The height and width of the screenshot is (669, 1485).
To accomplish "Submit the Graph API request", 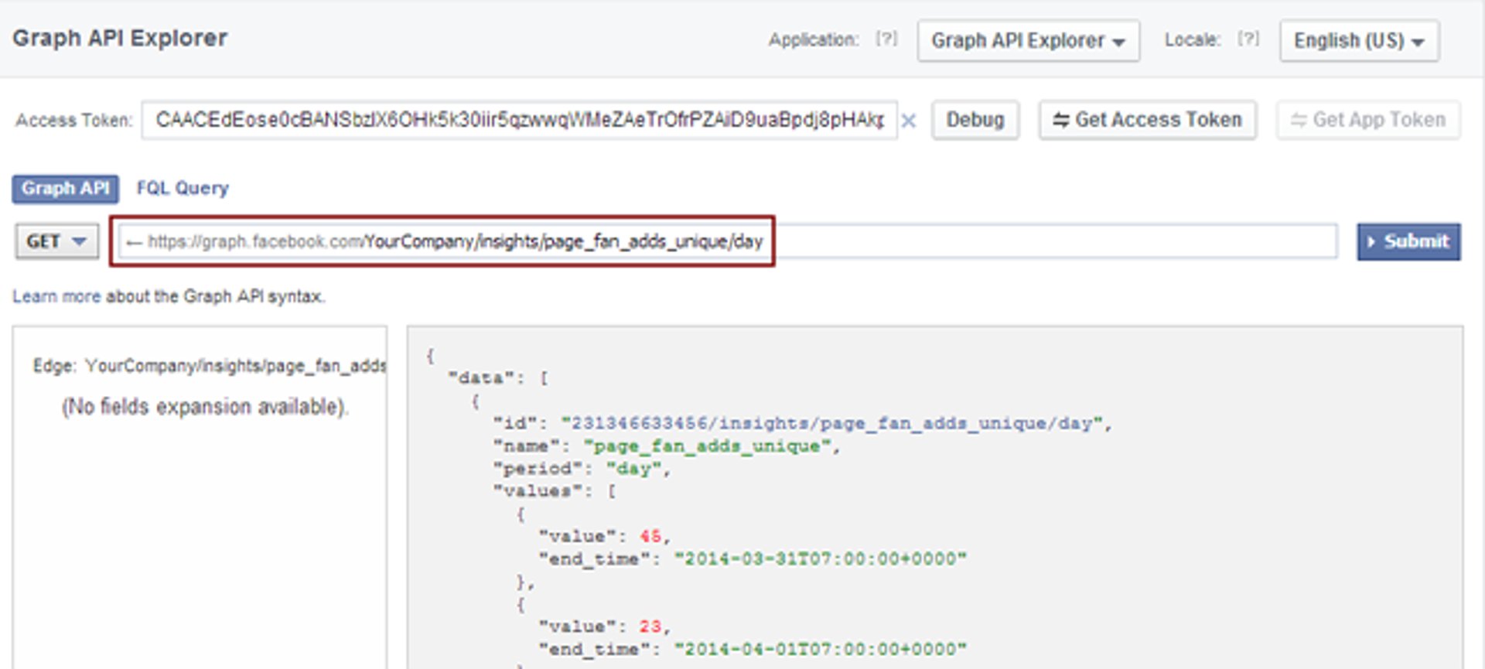I will [x=1408, y=241].
